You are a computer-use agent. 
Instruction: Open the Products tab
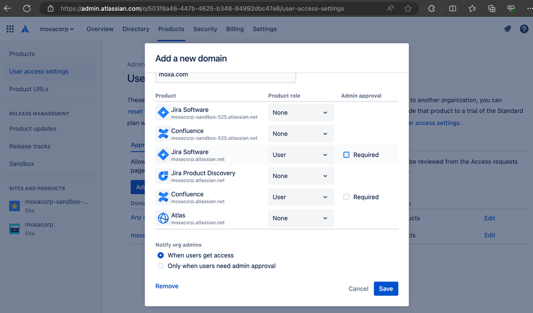pos(171,29)
